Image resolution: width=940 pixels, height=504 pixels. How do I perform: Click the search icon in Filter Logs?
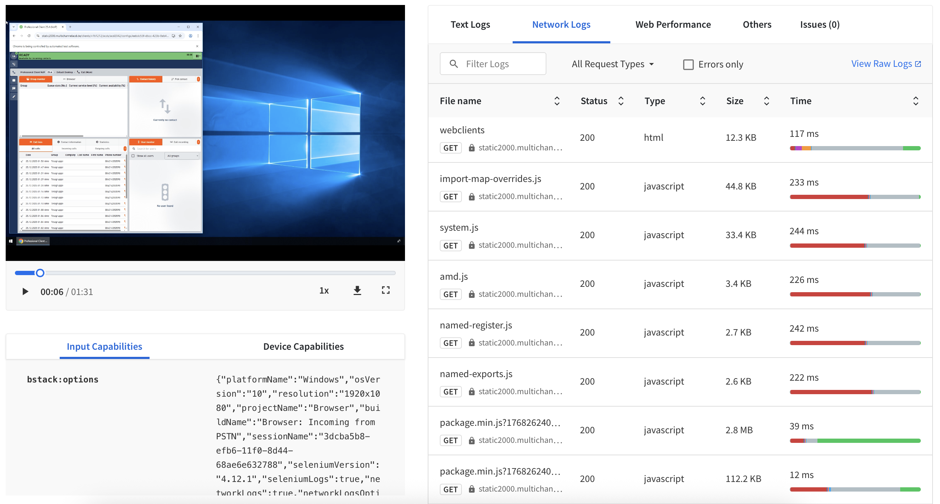(454, 64)
